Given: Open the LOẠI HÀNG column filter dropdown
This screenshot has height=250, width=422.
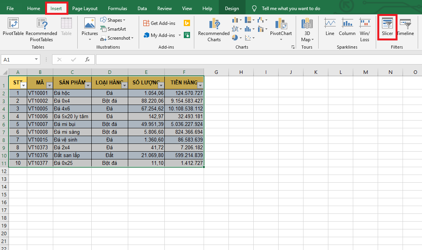Looking at the screenshot, I should (x=124, y=86).
